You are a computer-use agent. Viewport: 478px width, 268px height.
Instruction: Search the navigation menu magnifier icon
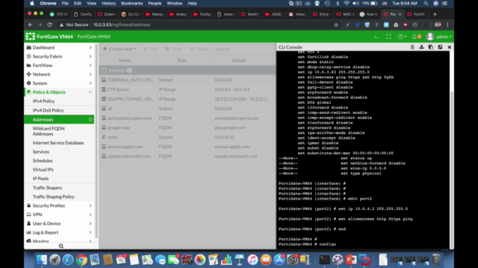tap(61, 246)
